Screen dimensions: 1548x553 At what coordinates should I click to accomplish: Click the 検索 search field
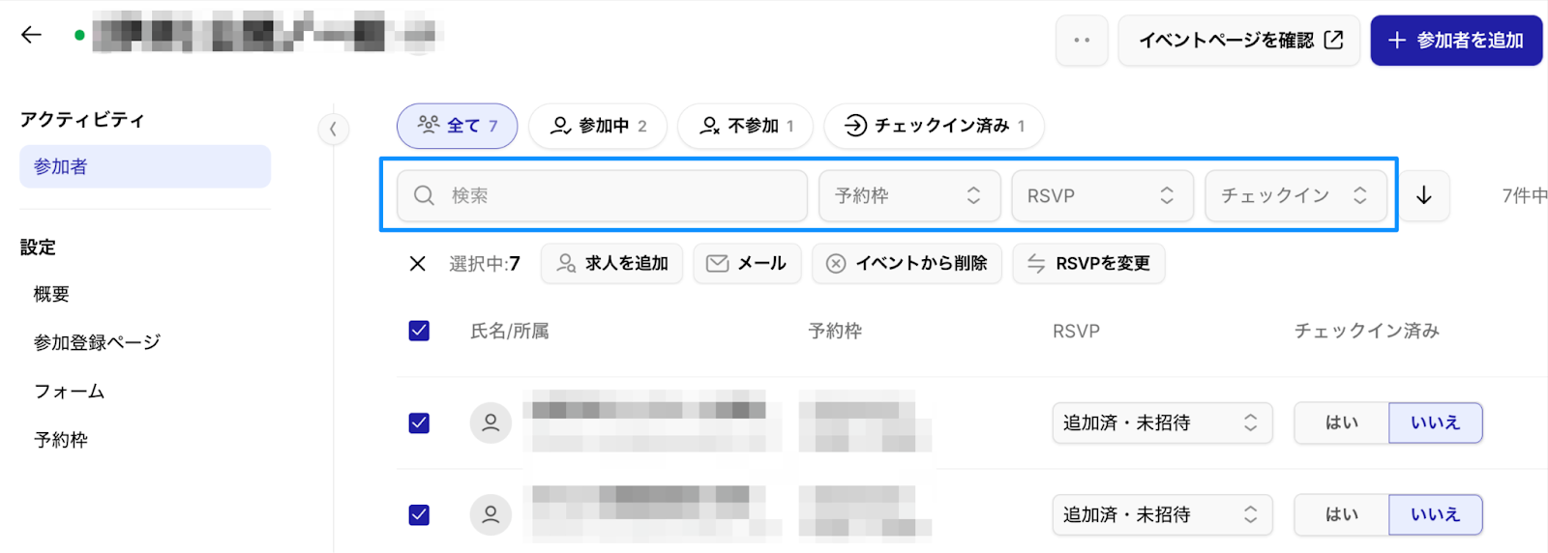(603, 195)
